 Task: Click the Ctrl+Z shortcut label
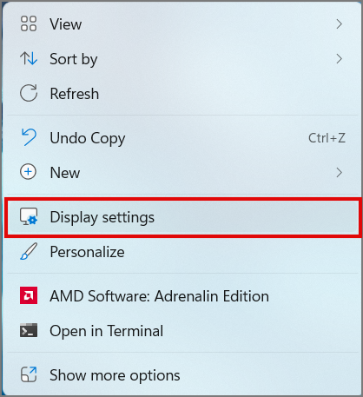(x=327, y=138)
